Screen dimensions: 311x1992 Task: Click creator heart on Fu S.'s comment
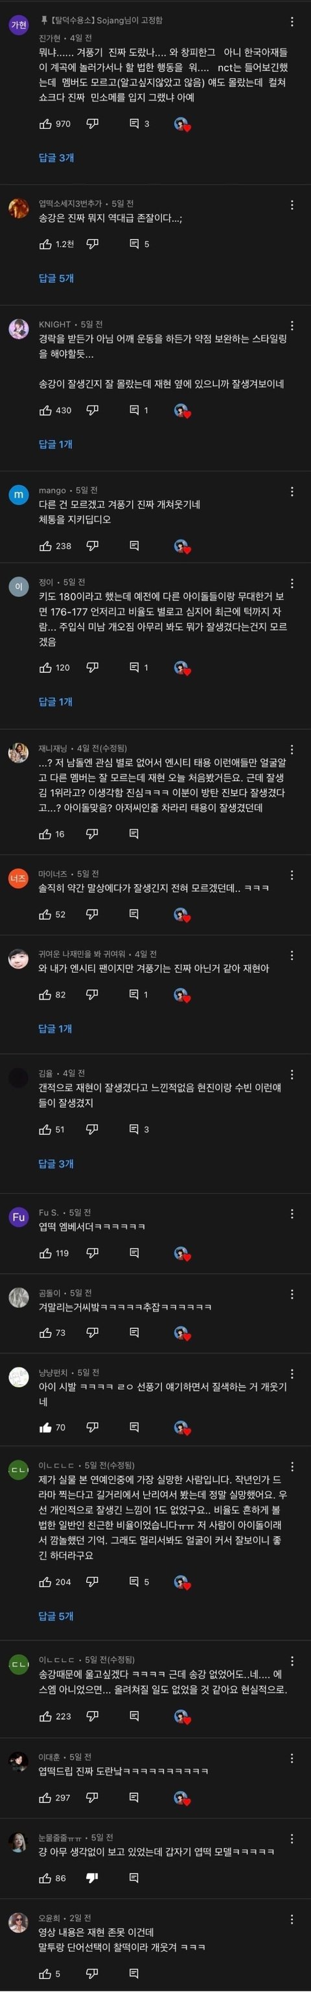point(182,1253)
